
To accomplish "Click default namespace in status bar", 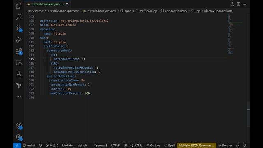I will tap(82, 145).
